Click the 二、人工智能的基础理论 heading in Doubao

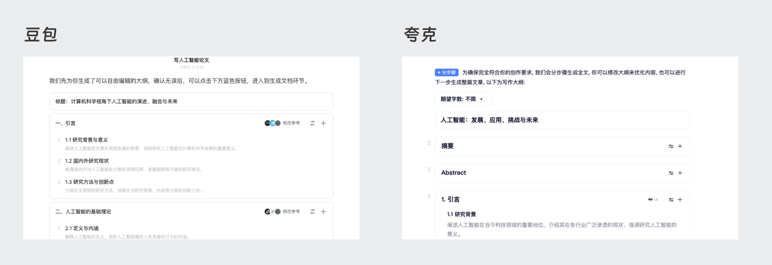click(83, 211)
